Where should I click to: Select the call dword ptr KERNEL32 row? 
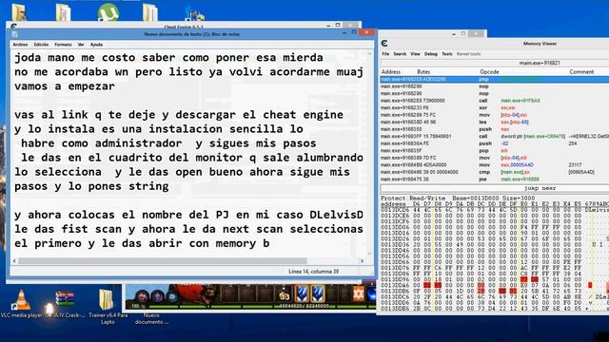click(x=495, y=137)
